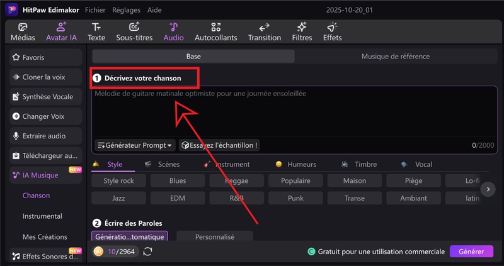This screenshot has height=266, width=504.
Task: Switch lyrics mode to Personnalisé
Action: (x=214, y=237)
